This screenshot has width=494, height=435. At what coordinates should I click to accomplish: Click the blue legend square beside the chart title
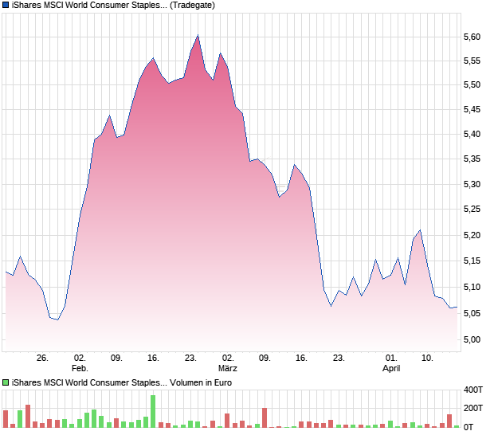pos(6,6)
